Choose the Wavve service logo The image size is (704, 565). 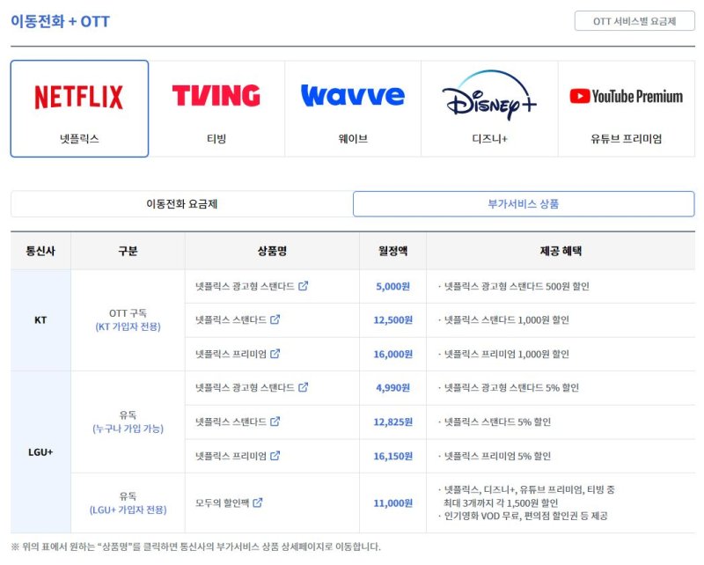pyautogui.click(x=353, y=108)
